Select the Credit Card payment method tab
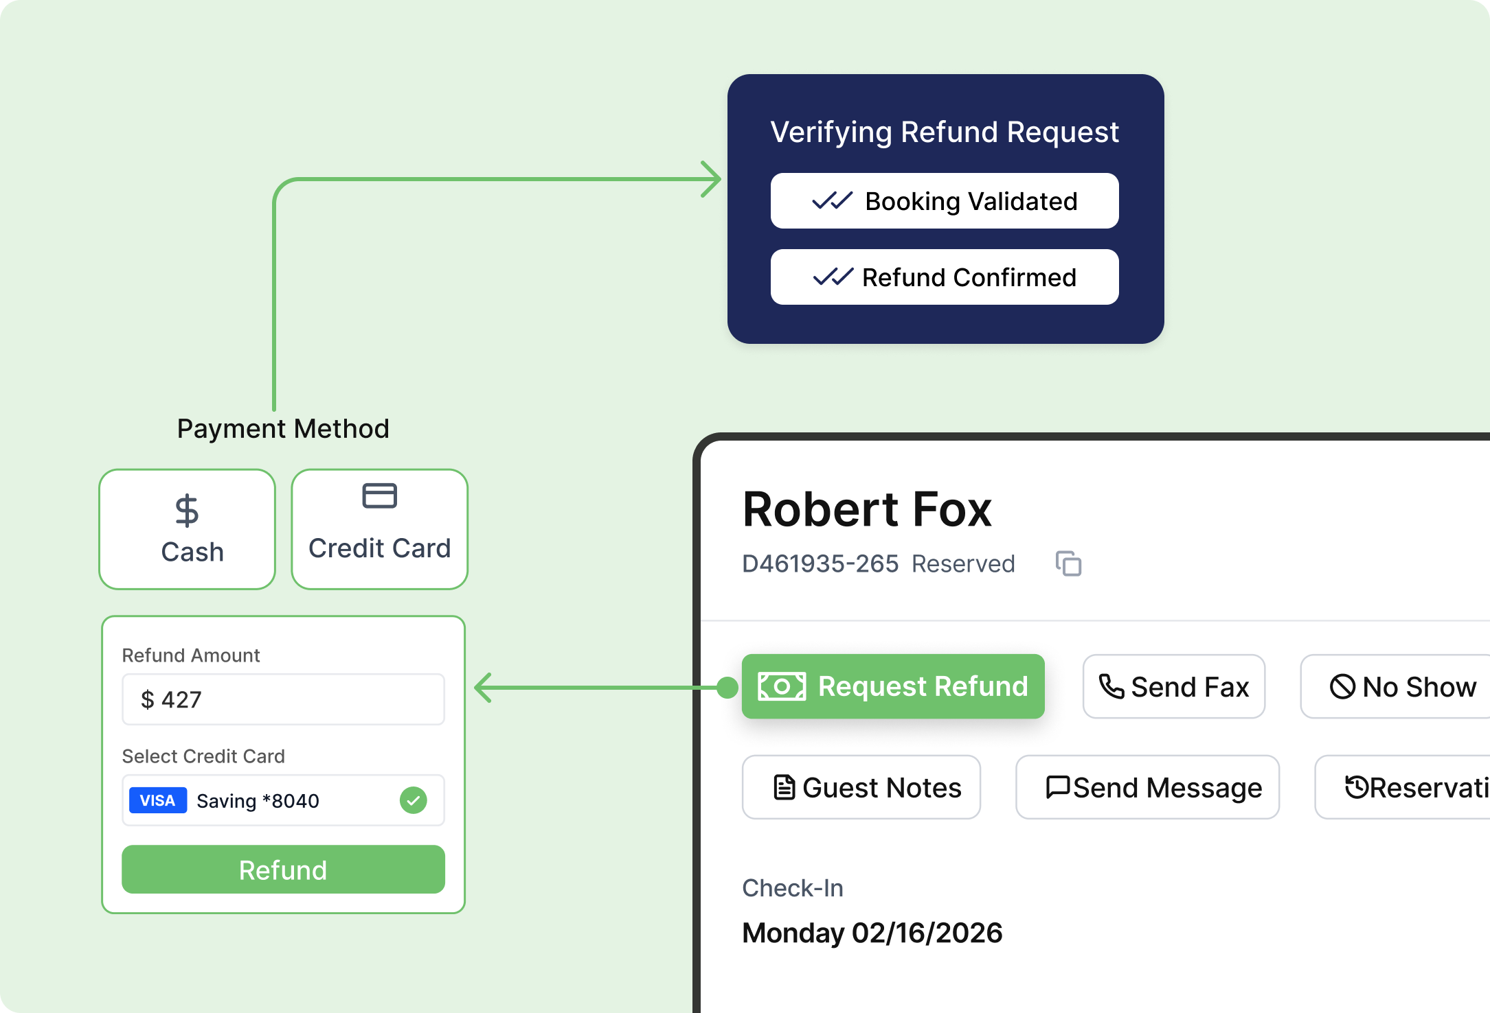The image size is (1490, 1013). [379, 529]
